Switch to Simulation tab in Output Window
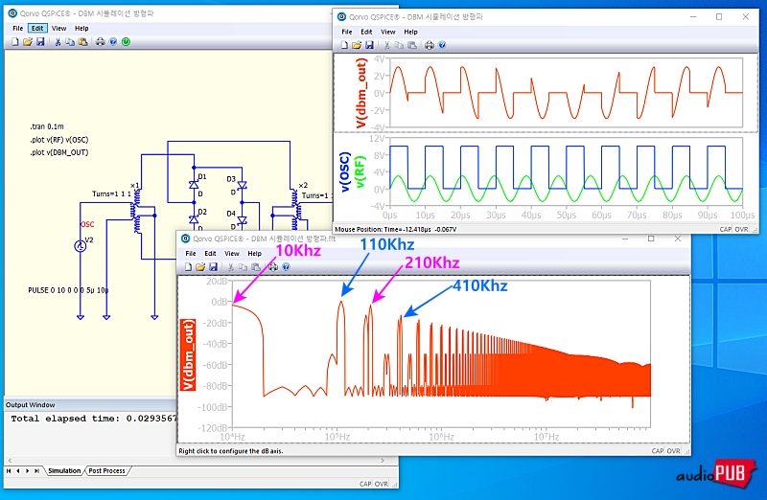This screenshot has width=767, height=500. click(64, 470)
